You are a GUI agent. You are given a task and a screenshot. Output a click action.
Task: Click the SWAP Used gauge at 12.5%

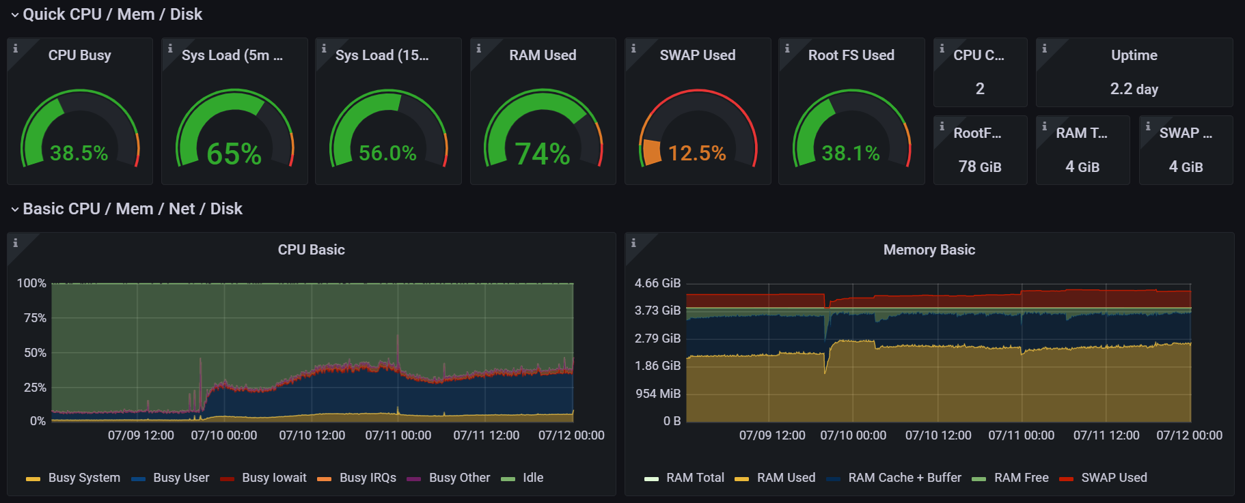tap(698, 129)
